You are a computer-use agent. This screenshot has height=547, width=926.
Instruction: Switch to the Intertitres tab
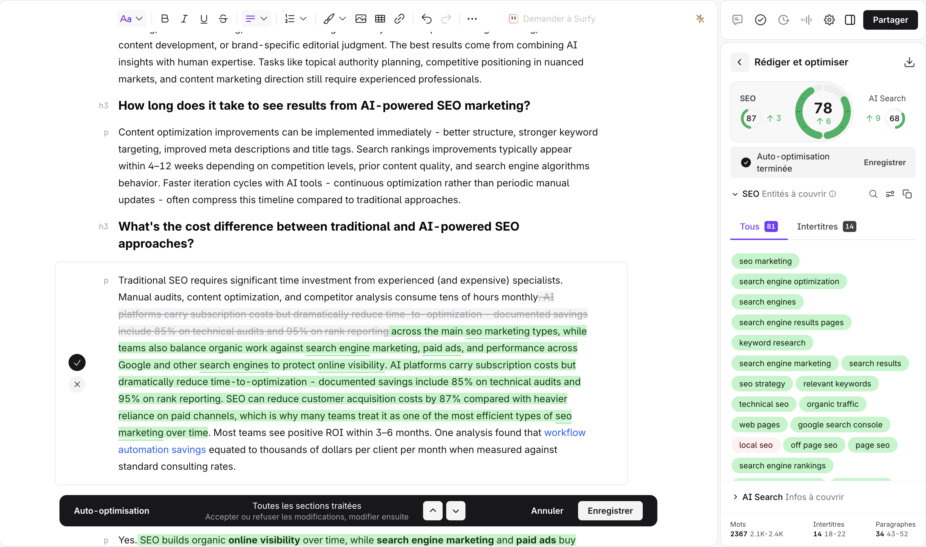(826, 226)
